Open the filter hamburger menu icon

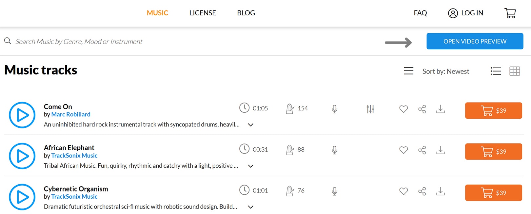pos(408,71)
